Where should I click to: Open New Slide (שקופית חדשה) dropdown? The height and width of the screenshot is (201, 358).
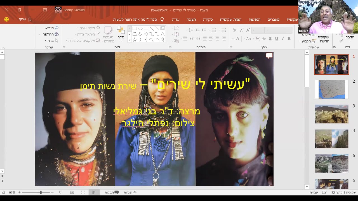click(x=323, y=39)
